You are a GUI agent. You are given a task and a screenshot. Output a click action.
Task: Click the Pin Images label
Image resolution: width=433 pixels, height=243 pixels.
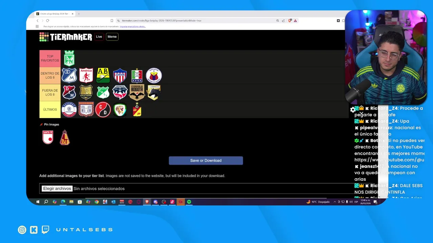pyautogui.click(x=51, y=125)
